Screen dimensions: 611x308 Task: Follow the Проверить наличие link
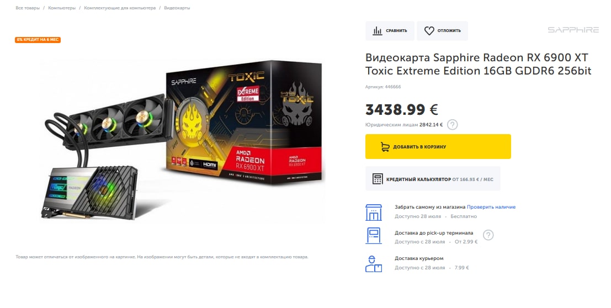pos(491,207)
